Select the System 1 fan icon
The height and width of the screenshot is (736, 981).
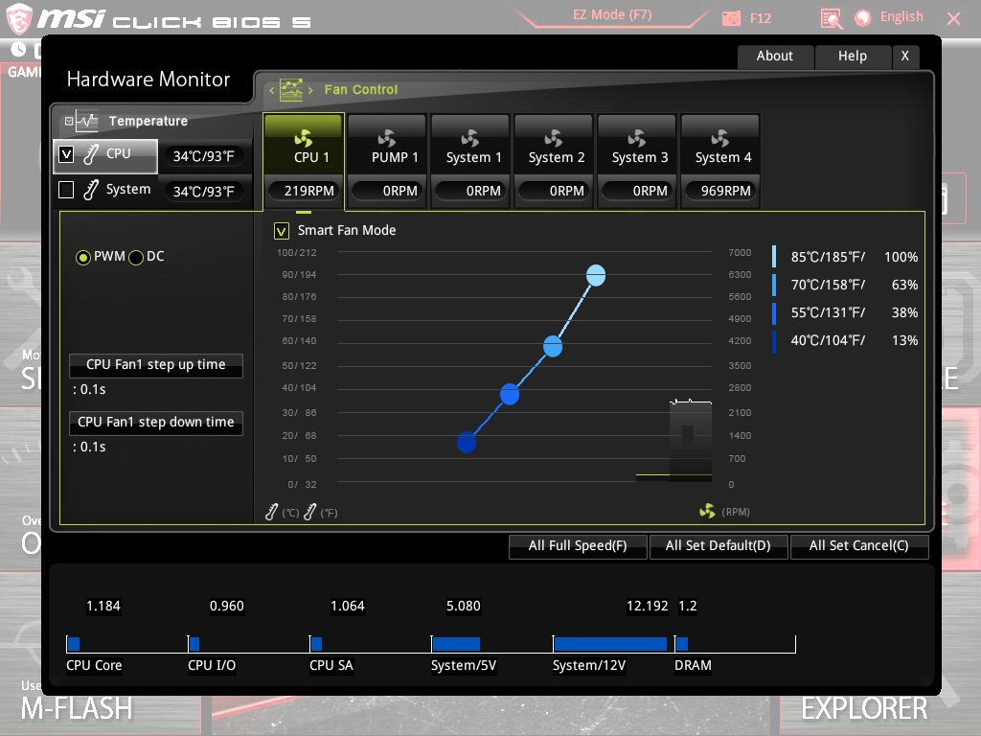[x=469, y=138]
